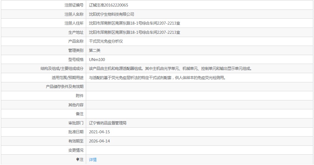Click management category value 第二类
314x165 pixels.
pos(94,50)
